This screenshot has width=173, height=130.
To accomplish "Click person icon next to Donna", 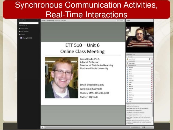I will (127, 74).
